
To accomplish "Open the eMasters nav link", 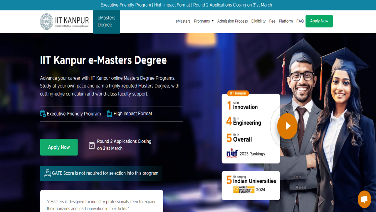I will coord(183,21).
